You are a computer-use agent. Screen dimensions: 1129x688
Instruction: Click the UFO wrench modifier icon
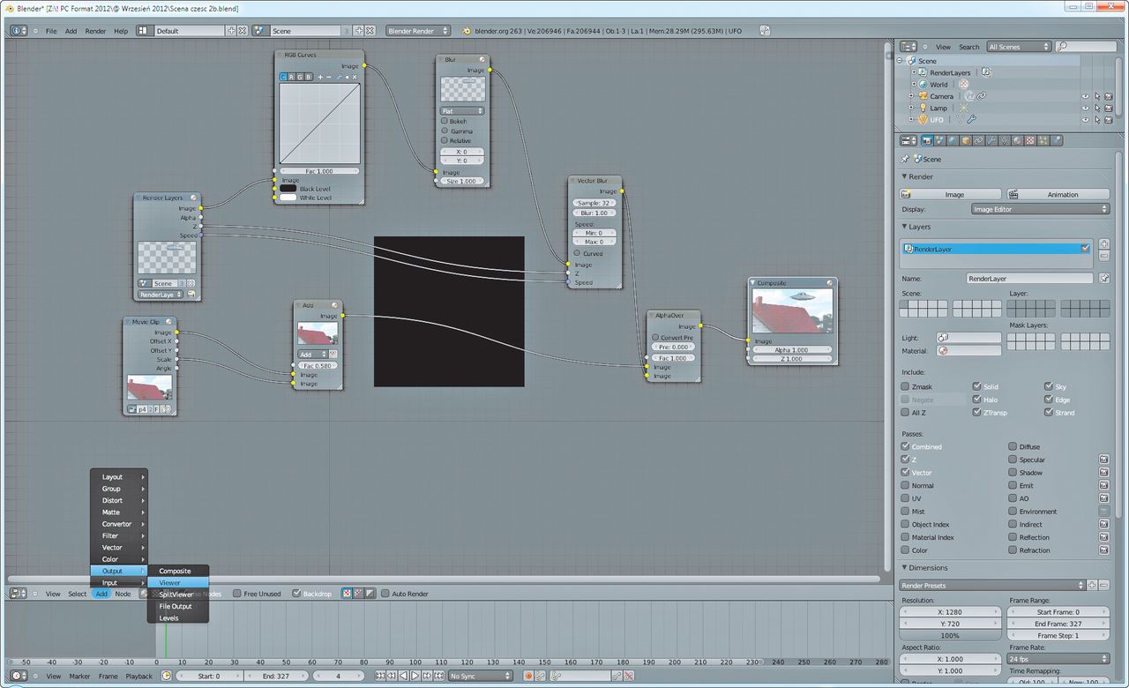point(971,119)
